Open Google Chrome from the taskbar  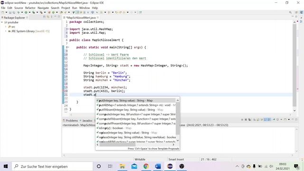(146, 166)
